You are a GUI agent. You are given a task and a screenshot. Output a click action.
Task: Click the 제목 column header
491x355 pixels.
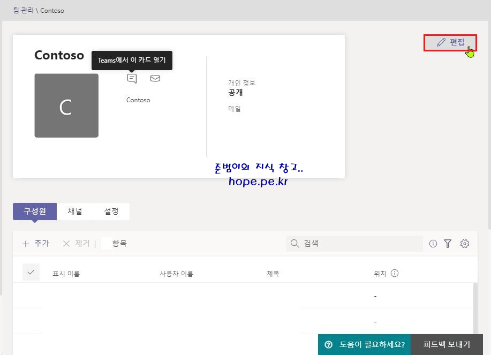(x=273, y=274)
